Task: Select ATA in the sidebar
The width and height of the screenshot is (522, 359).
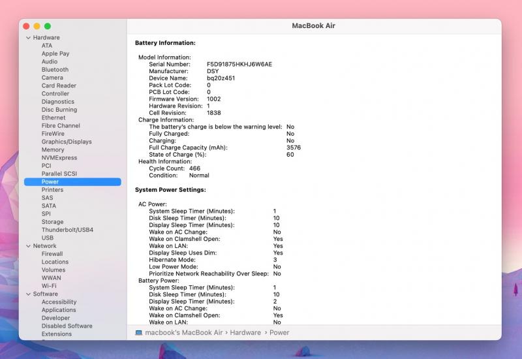Action: point(47,46)
